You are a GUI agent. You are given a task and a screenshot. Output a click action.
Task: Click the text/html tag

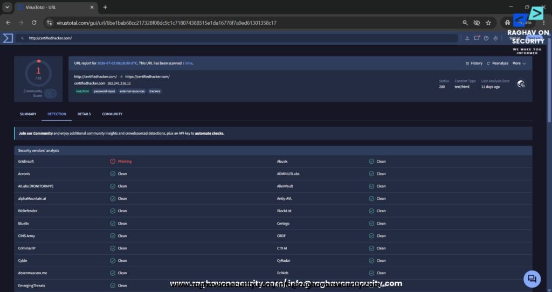[x=82, y=91]
